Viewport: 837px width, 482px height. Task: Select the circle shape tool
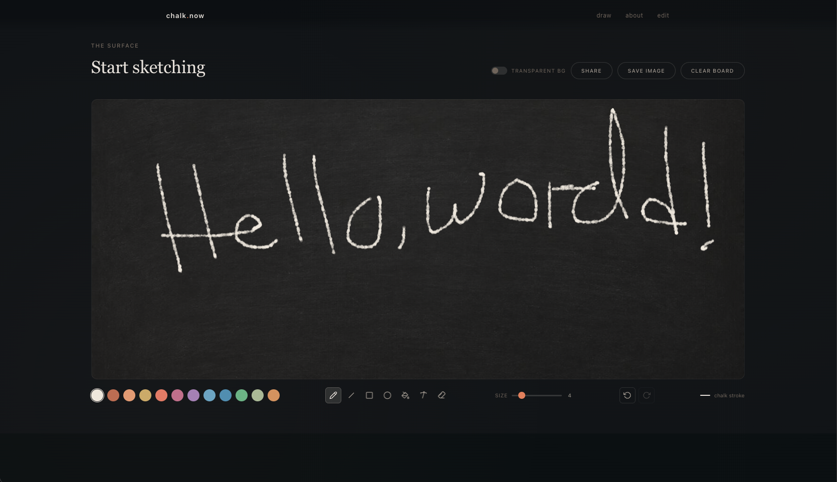tap(387, 395)
